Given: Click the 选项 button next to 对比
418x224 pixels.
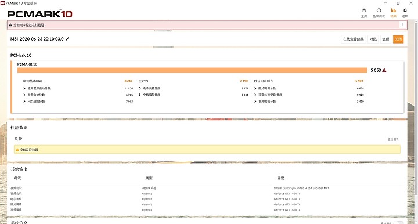Looking at the screenshot, I should (385, 39).
